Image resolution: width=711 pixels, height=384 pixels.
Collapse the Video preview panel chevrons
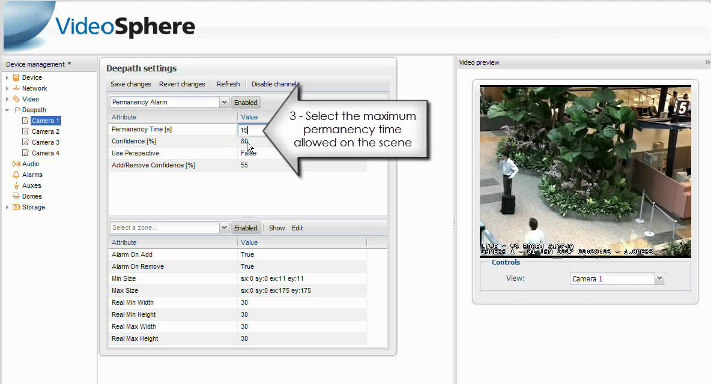(x=707, y=62)
